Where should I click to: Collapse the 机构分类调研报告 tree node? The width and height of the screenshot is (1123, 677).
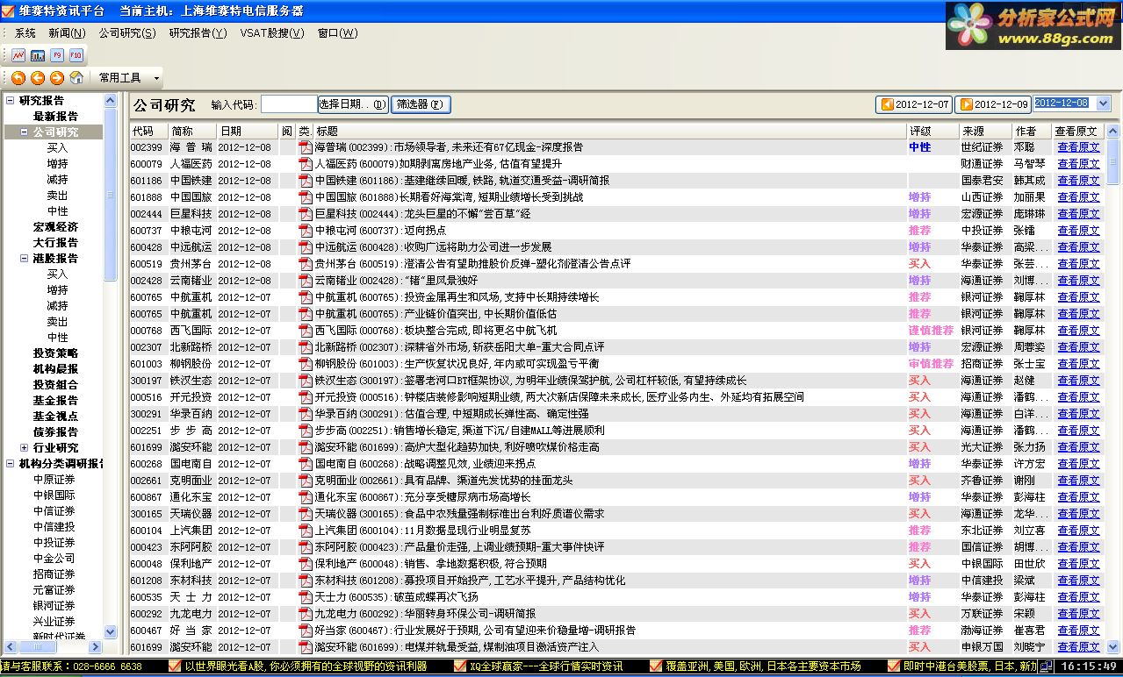coord(11,464)
